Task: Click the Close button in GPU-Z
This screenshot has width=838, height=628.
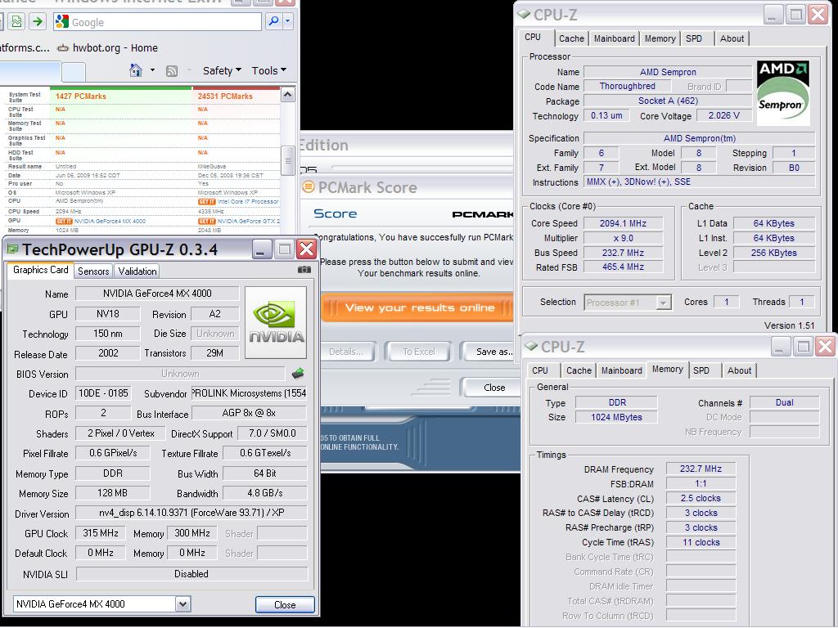Action: pyautogui.click(x=285, y=604)
